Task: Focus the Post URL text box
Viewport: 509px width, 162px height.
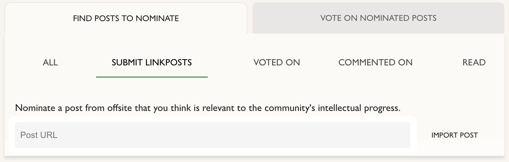Action: (212, 135)
